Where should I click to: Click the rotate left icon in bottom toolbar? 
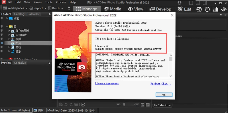point(66,104)
